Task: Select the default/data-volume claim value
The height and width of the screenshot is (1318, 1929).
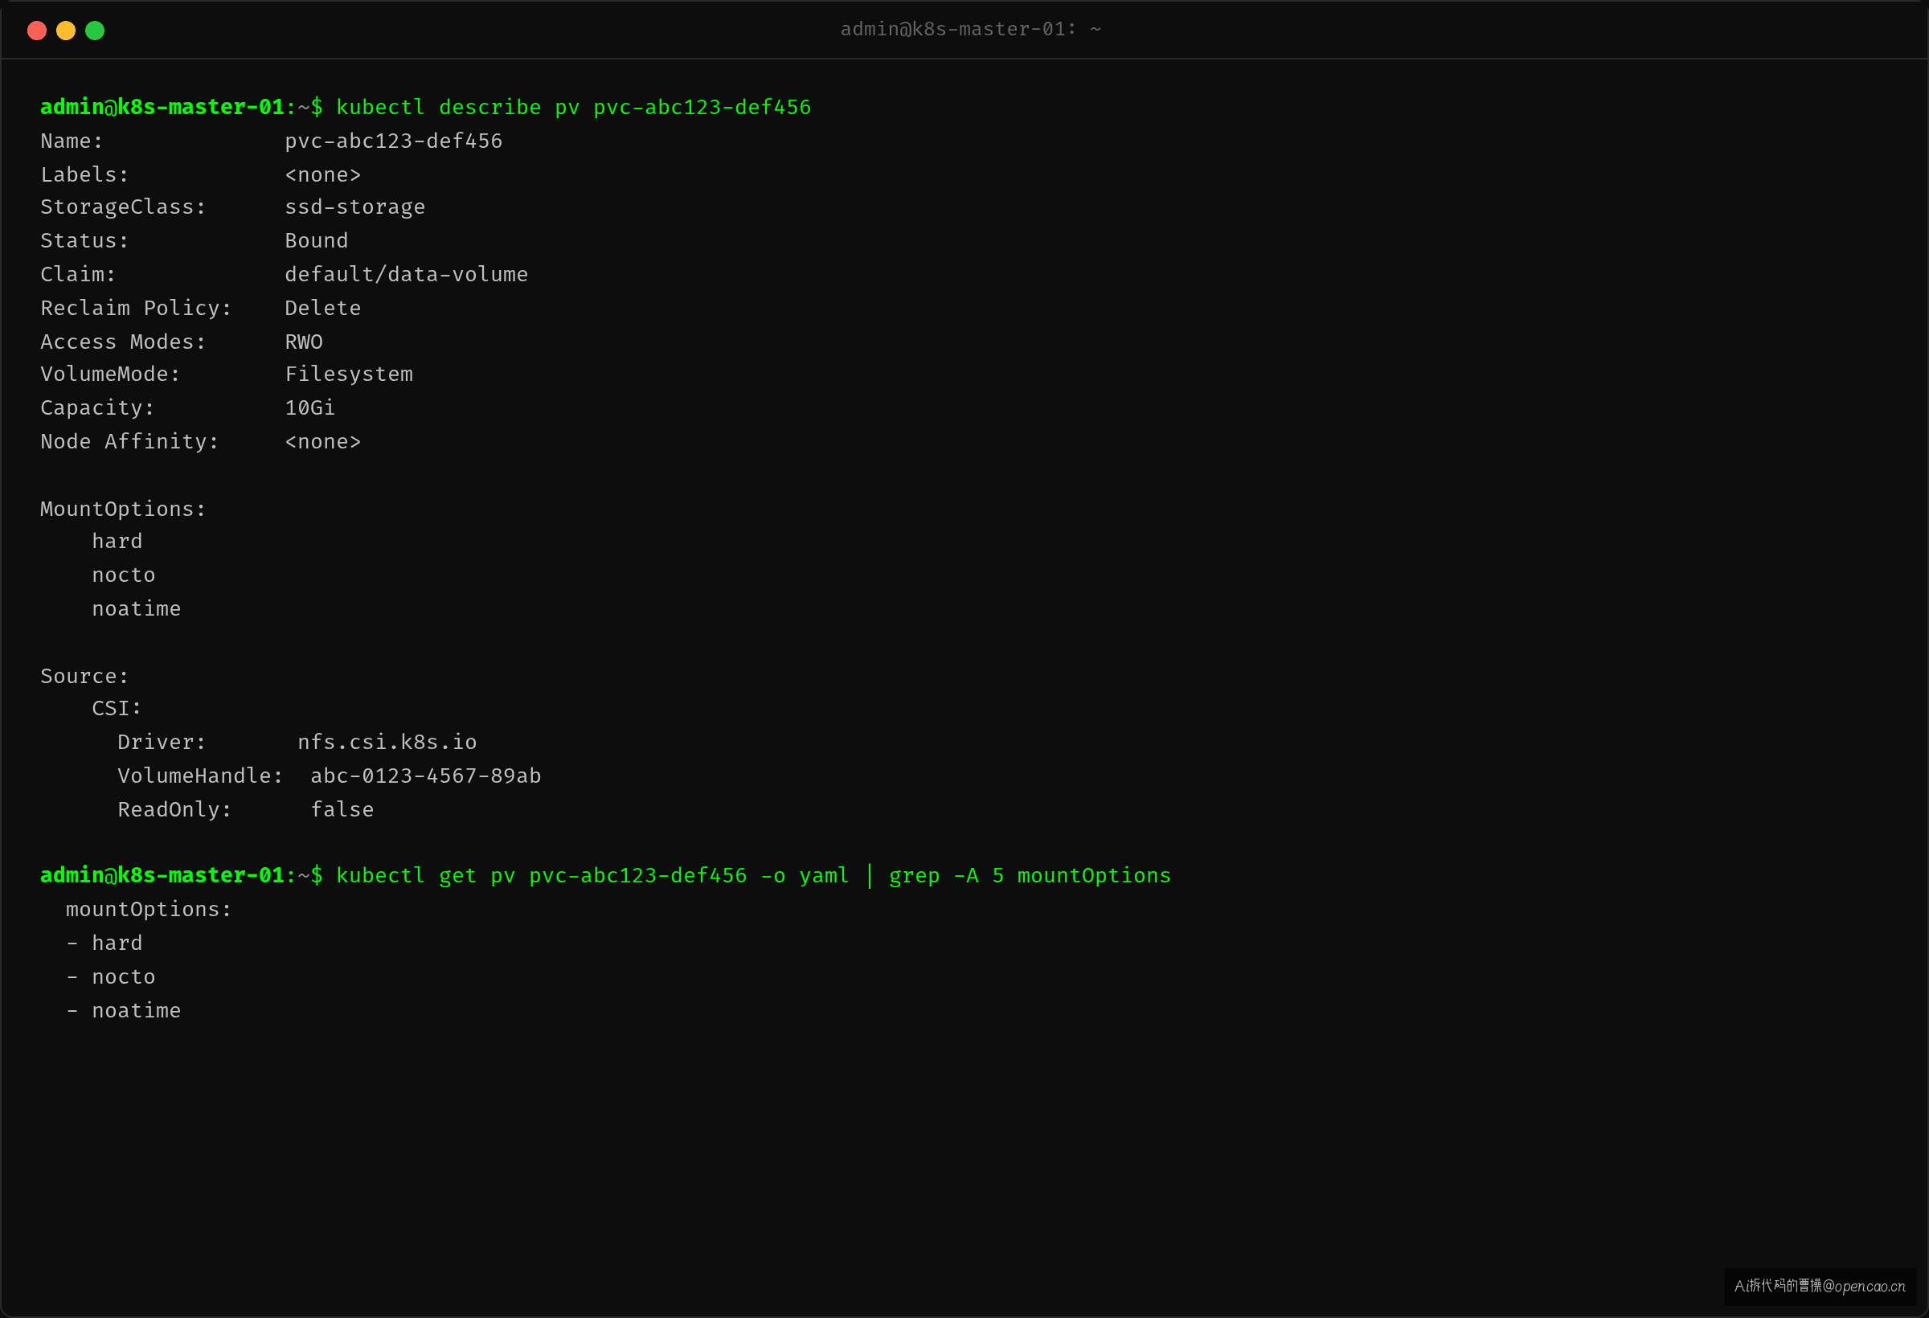Action: pos(406,275)
